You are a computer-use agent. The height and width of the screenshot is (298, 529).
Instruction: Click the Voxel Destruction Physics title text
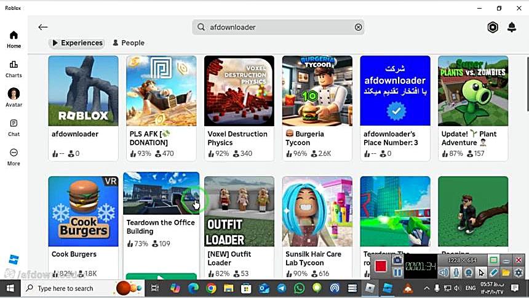coord(237,138)
